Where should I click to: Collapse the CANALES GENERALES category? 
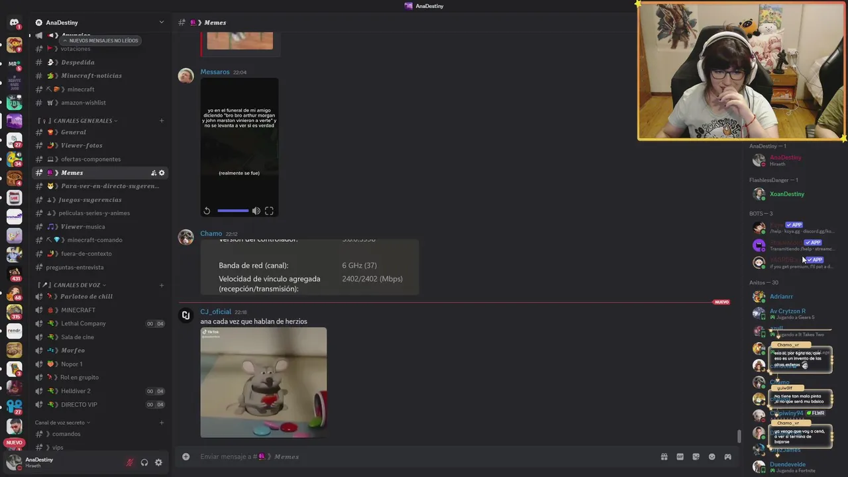pos(83,121)
